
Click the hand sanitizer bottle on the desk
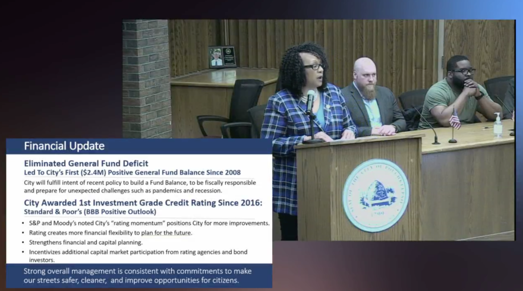pos(497,125)
